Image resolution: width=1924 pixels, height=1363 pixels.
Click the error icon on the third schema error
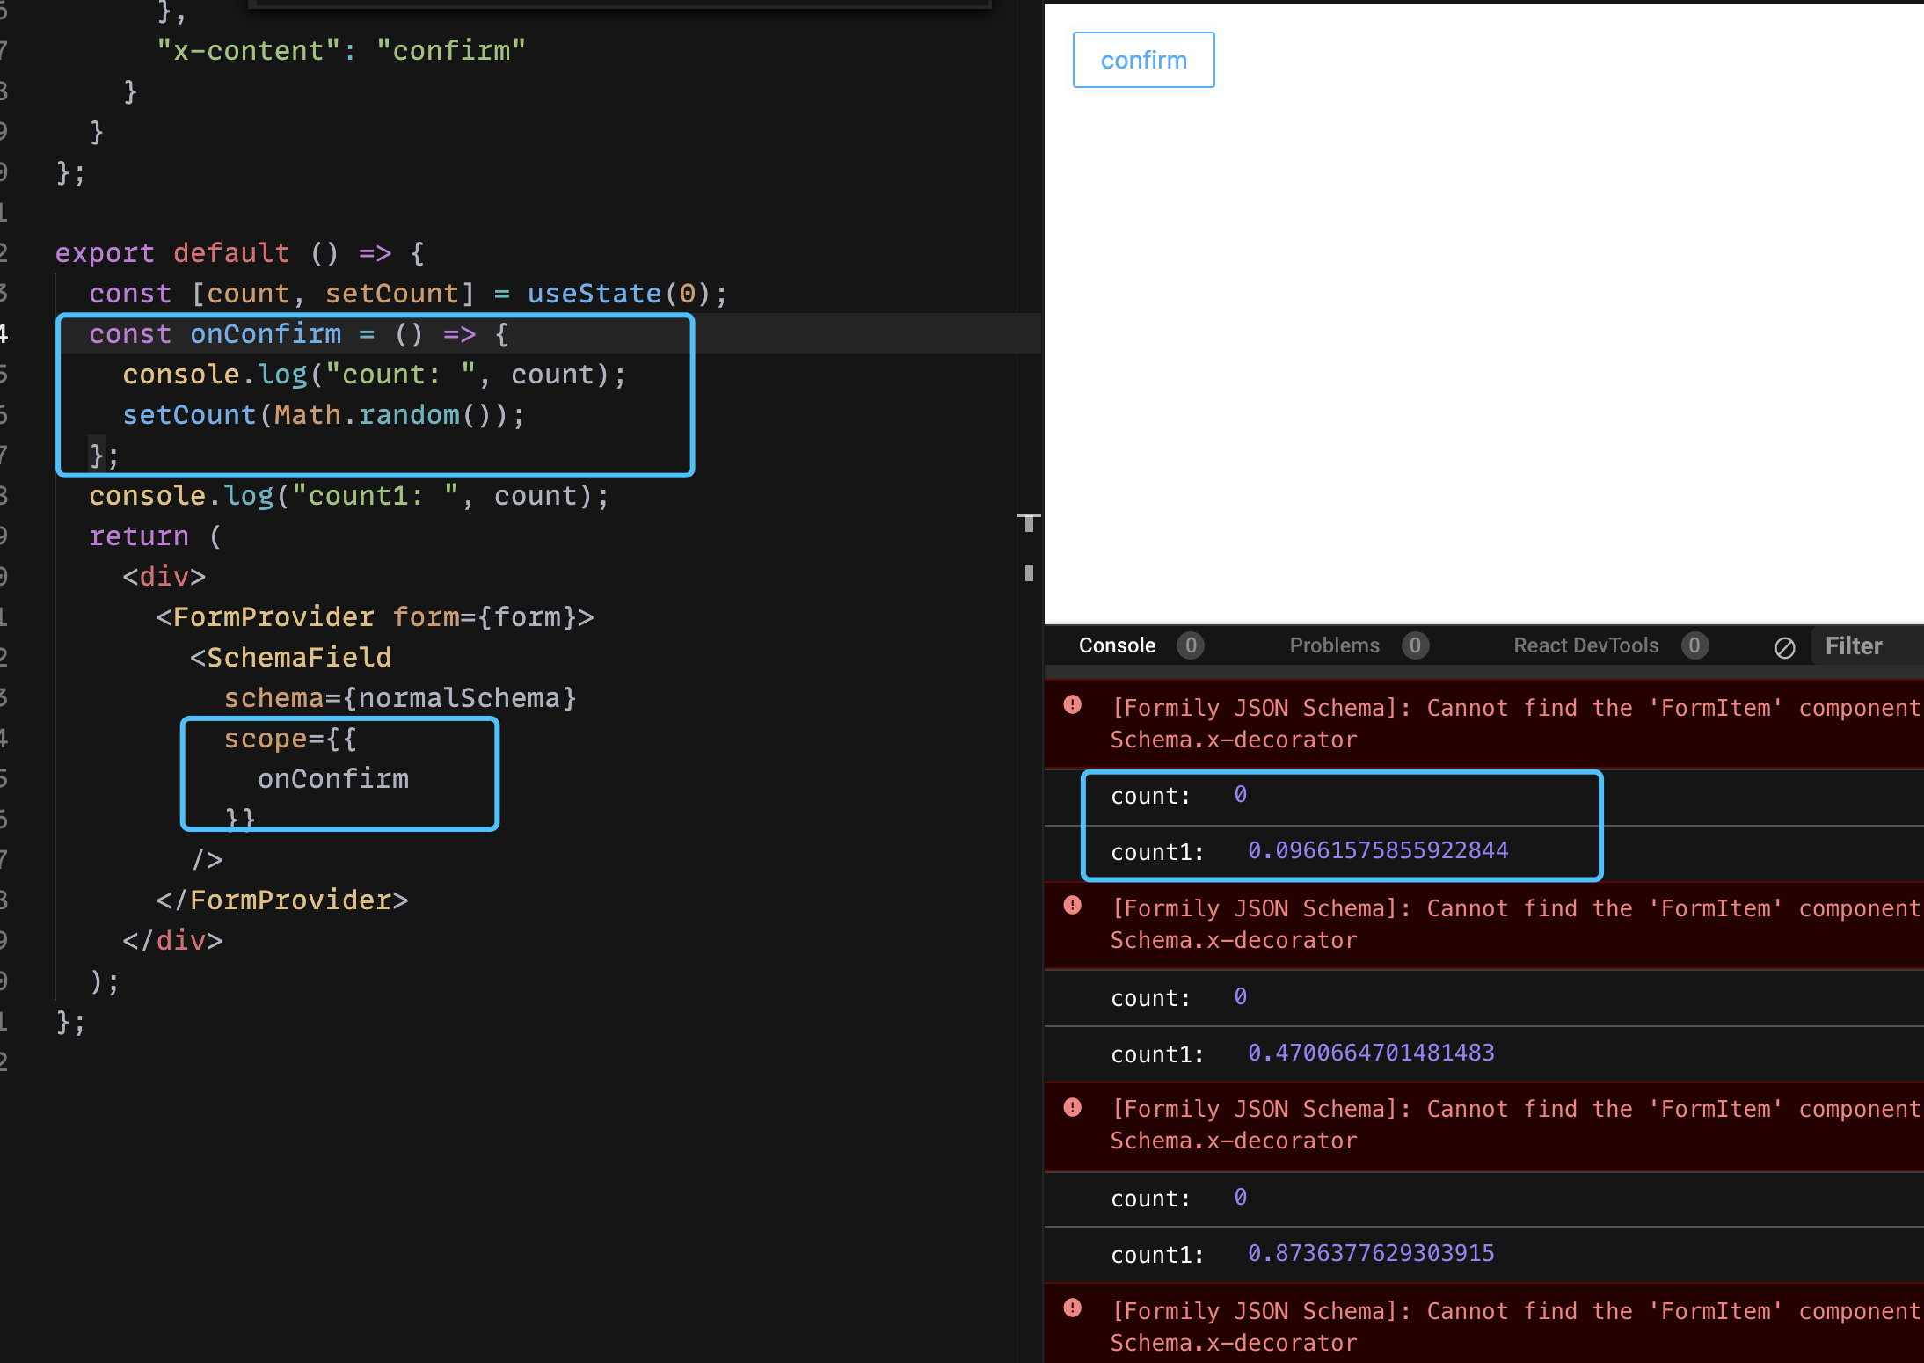pyautogui.click(x=1072, y=1106)
